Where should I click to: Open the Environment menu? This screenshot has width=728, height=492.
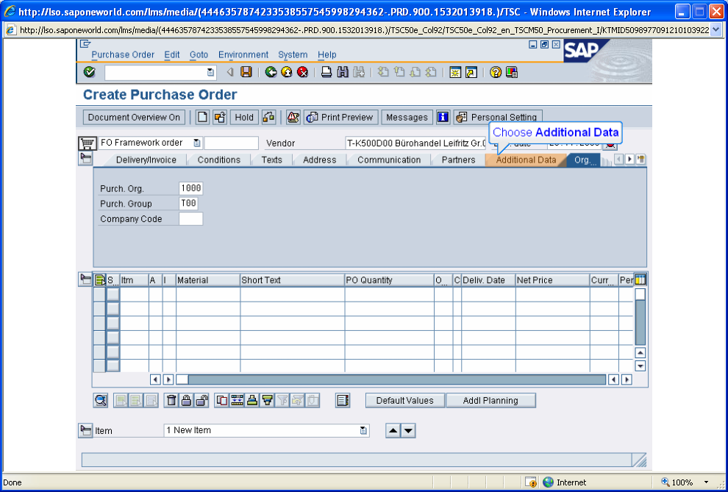[243, 54]
